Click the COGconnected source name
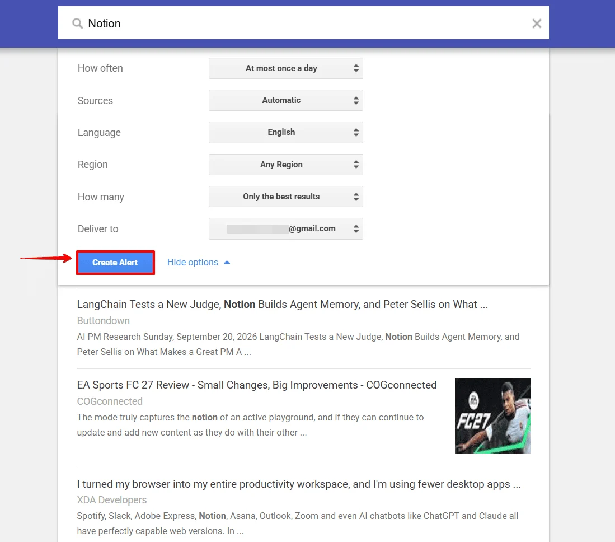 pos(110,401)
